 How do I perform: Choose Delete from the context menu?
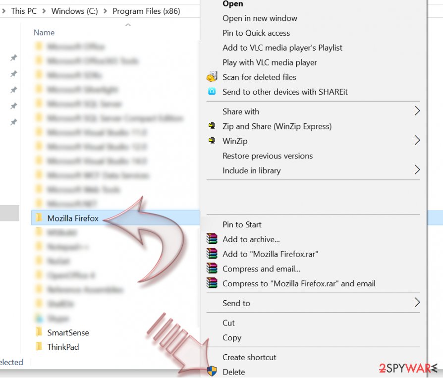pos(234,372)
